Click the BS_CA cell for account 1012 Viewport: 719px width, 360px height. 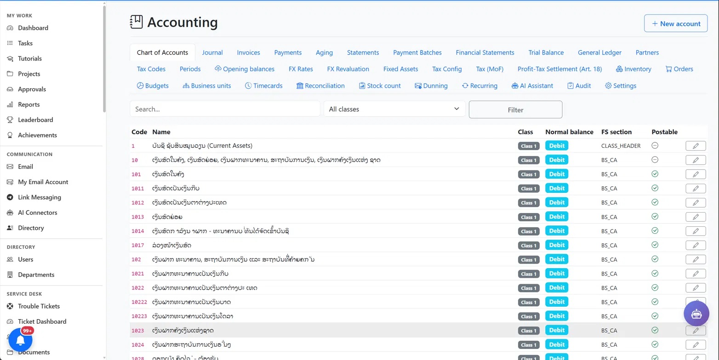point(609,203)
